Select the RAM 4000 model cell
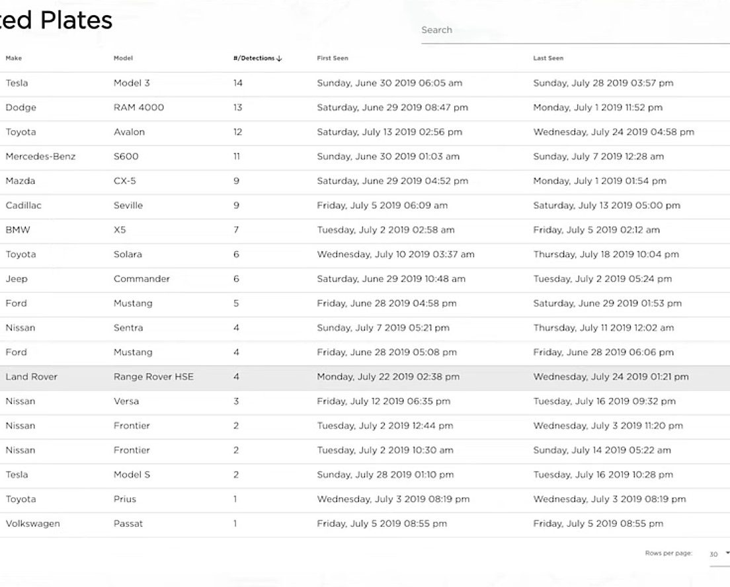The width and height of the screenshot is (730, 587). tap(139, 108)
